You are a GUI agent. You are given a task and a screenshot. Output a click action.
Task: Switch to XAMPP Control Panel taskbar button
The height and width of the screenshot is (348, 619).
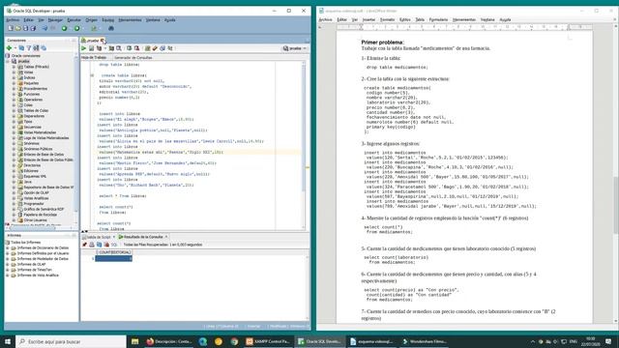click(x=269, y=341)
